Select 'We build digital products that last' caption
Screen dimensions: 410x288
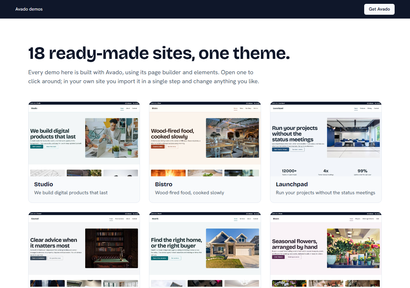pyautogui.click(x=71, y=193)
